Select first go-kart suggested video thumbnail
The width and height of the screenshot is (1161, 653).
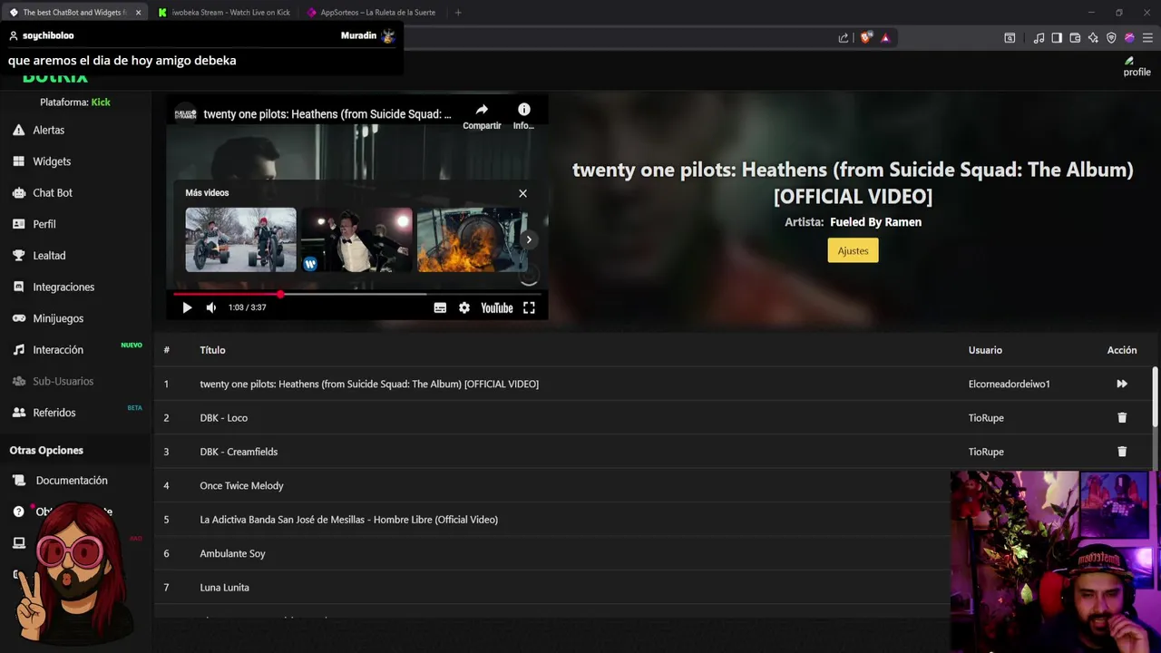(x=240, y=239)
